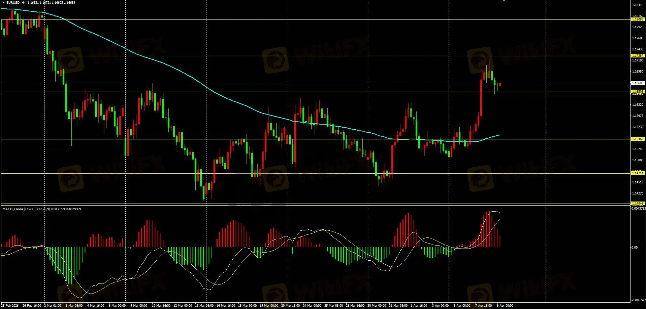Screen dimensions: 646x309
Task: Open the chart menu triangle beside EURUSD
Action: pyautogui.click(x=3, y=3)
